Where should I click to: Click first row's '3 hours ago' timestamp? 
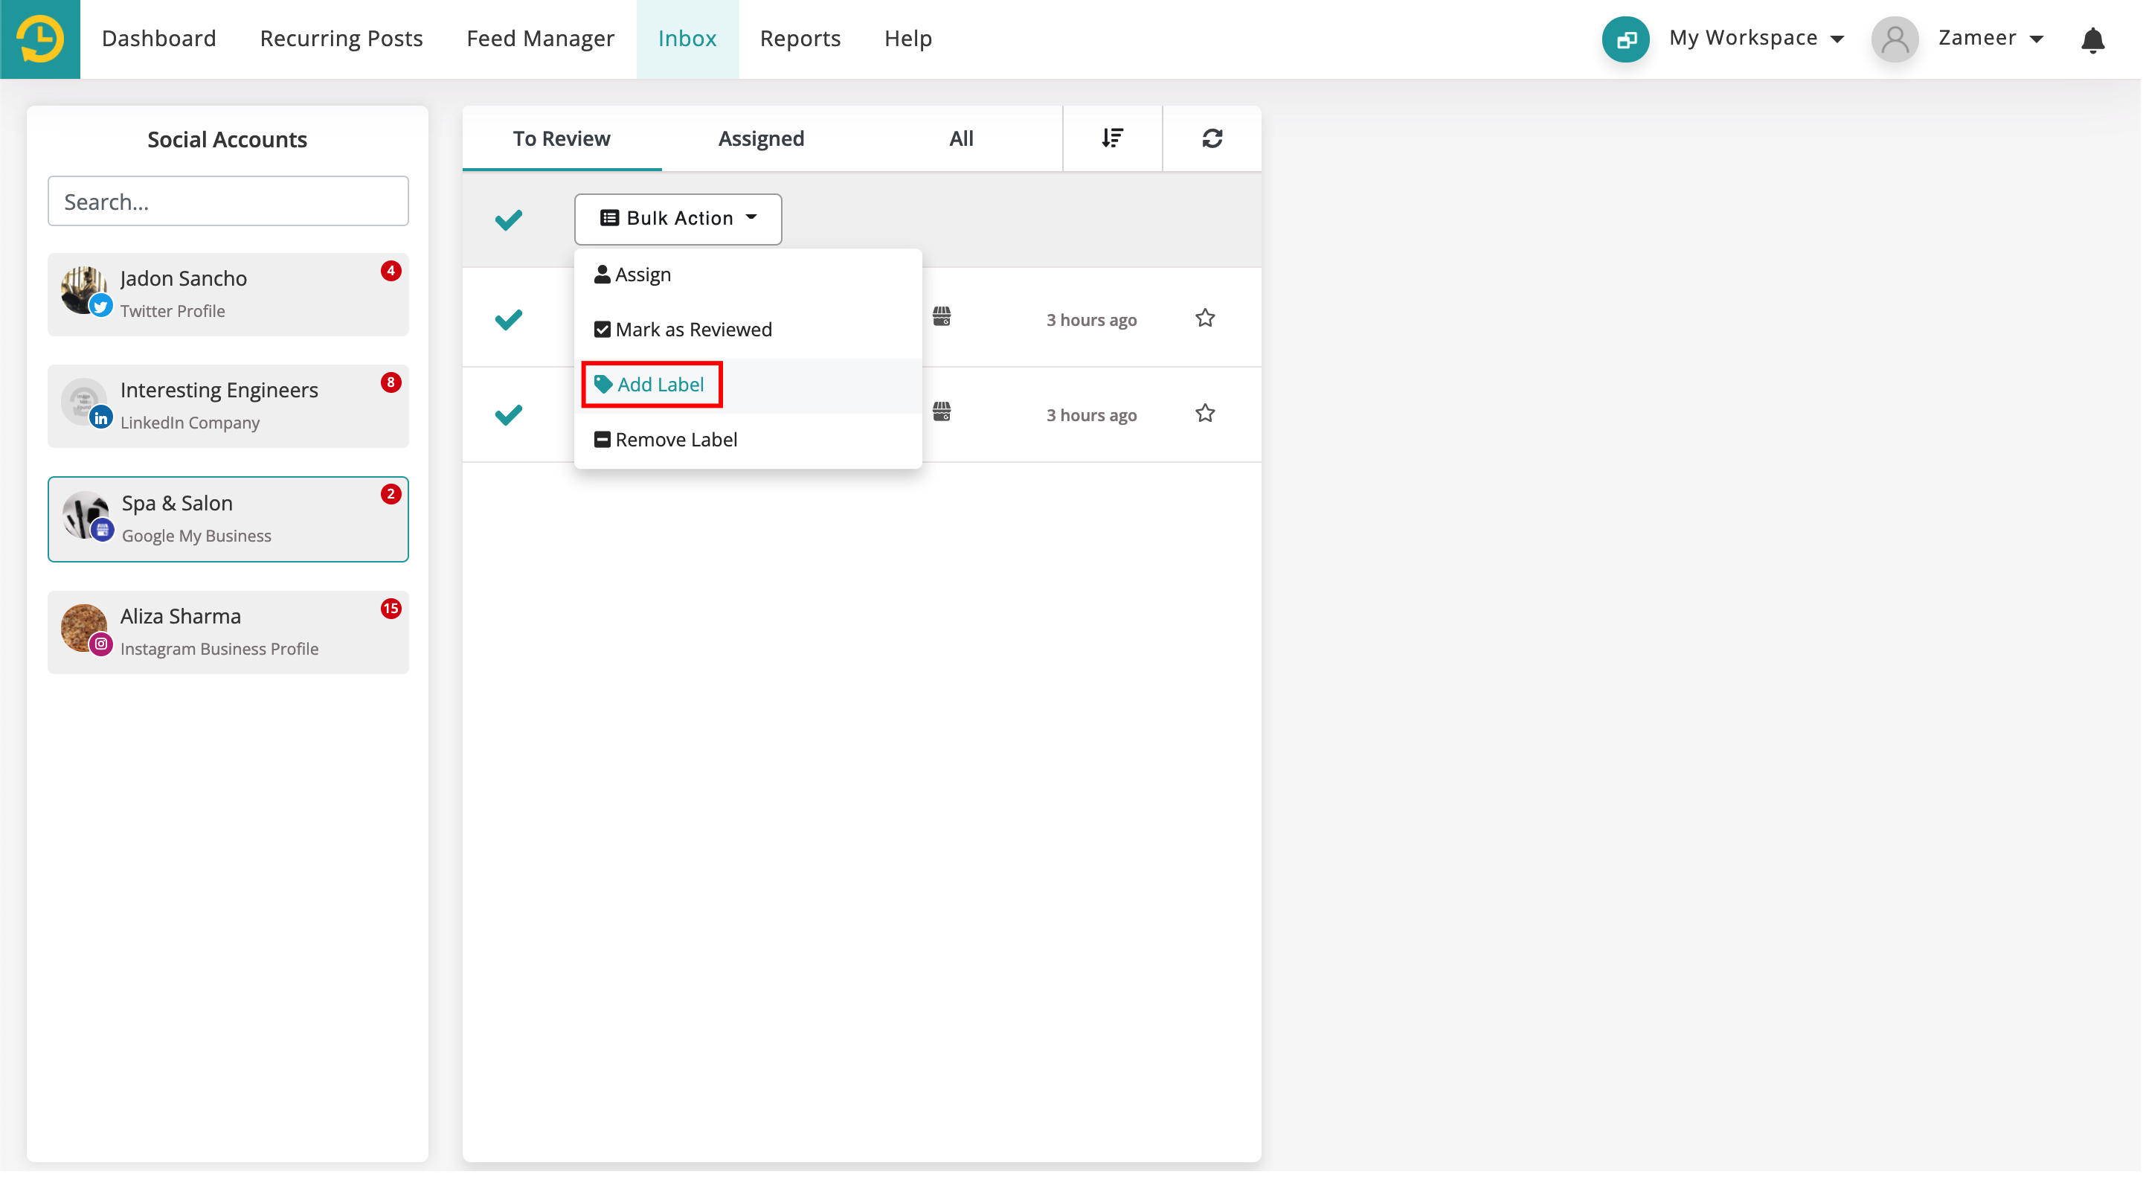tap(1090, 321)
